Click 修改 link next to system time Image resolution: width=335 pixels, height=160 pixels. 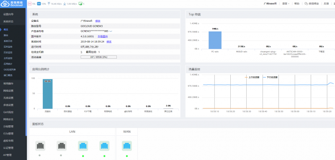coord(109,41)
